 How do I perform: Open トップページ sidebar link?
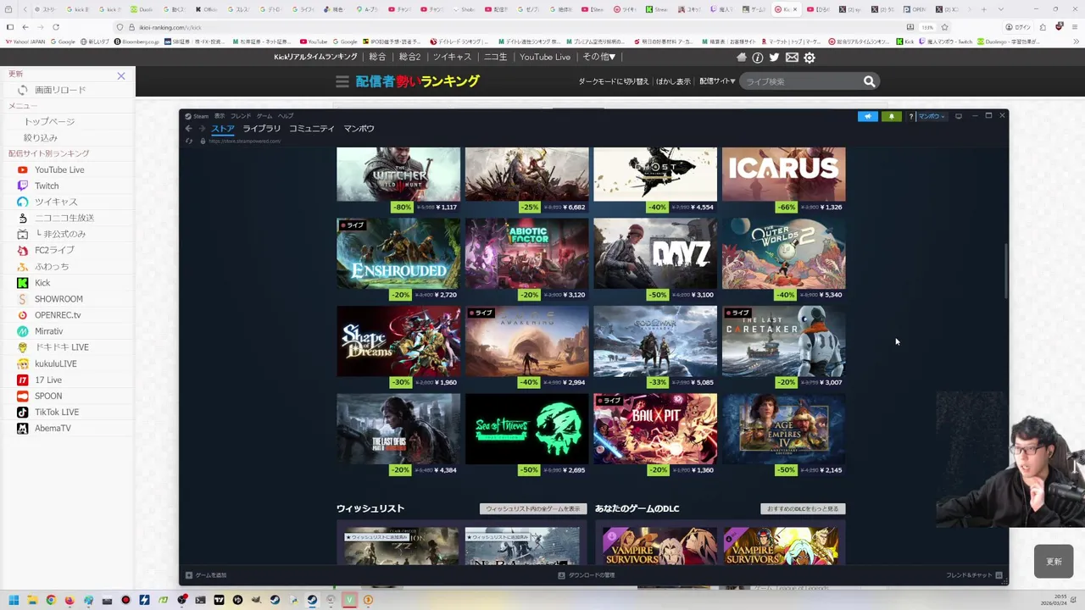tap(49, 121)
